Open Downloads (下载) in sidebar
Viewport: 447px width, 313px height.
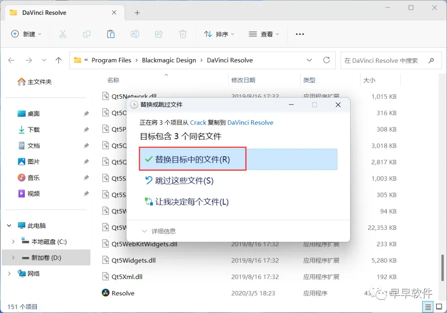click(x=29, y=130)
